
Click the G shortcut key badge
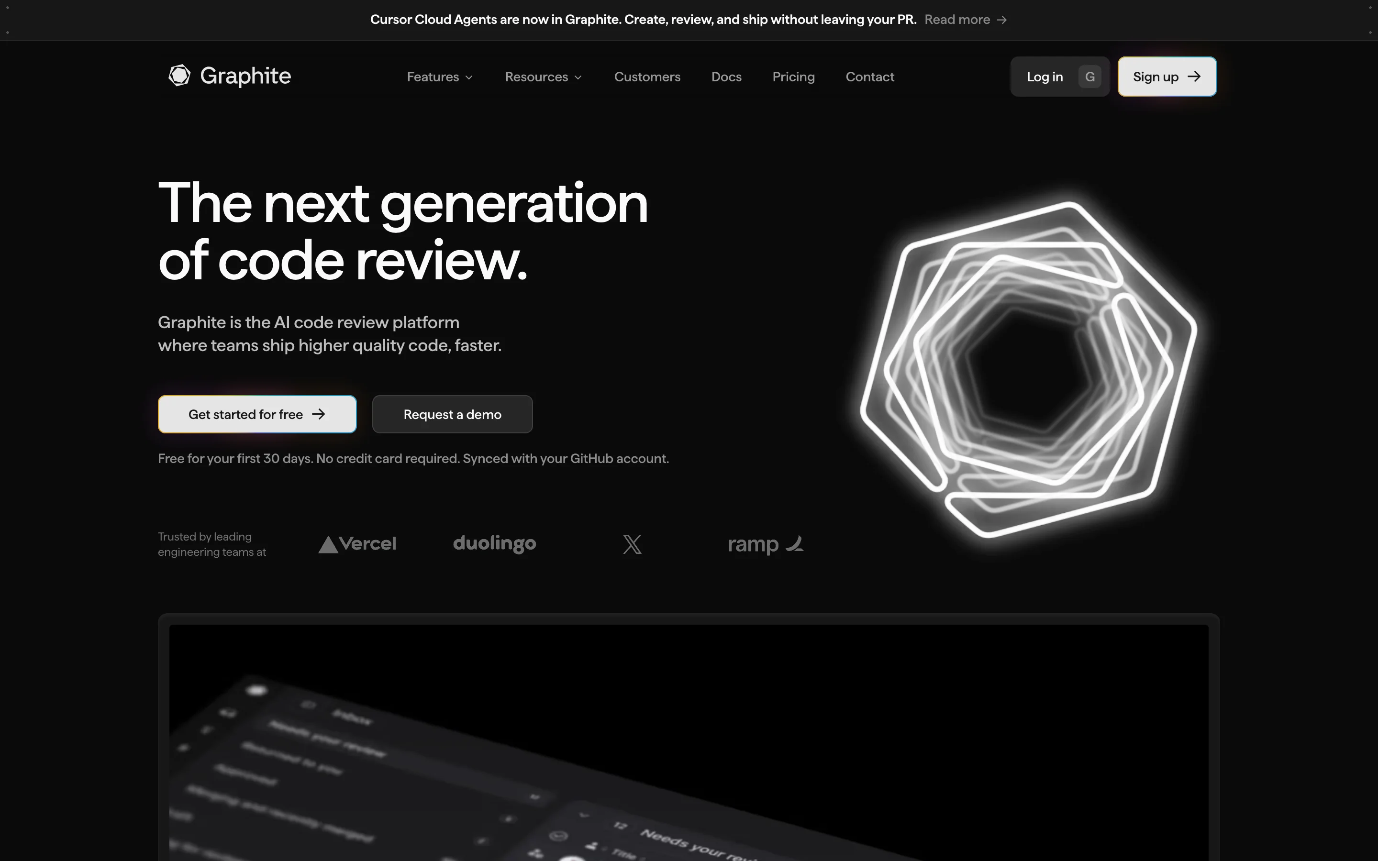pos(1089,77)
